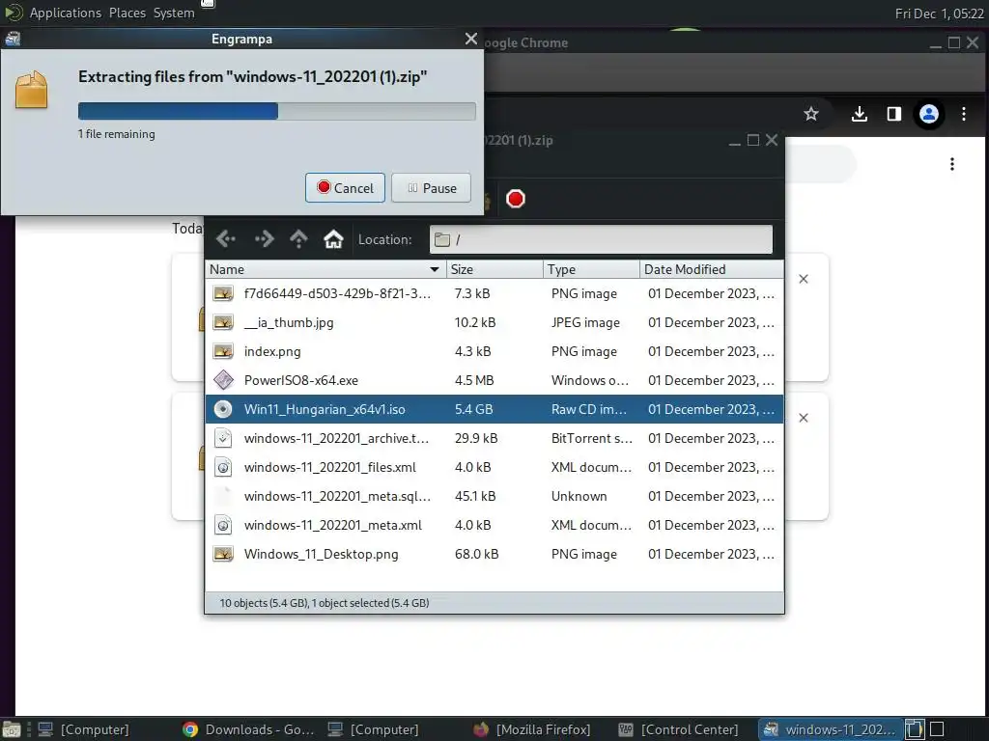Open Chrome three-dot main menu

pos(964,114)
